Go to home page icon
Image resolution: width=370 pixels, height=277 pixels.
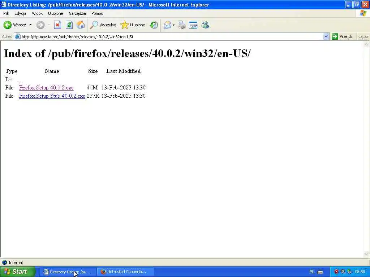[x=81, y=25]
